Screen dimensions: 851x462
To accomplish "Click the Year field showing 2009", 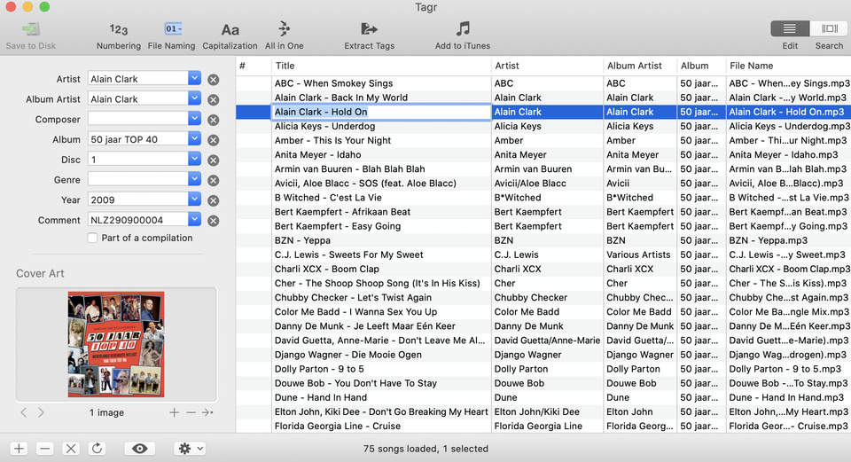I will click(x=138, y=200).
